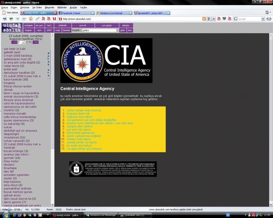Open the page number dropdown in sidebar

click(23, 42)
